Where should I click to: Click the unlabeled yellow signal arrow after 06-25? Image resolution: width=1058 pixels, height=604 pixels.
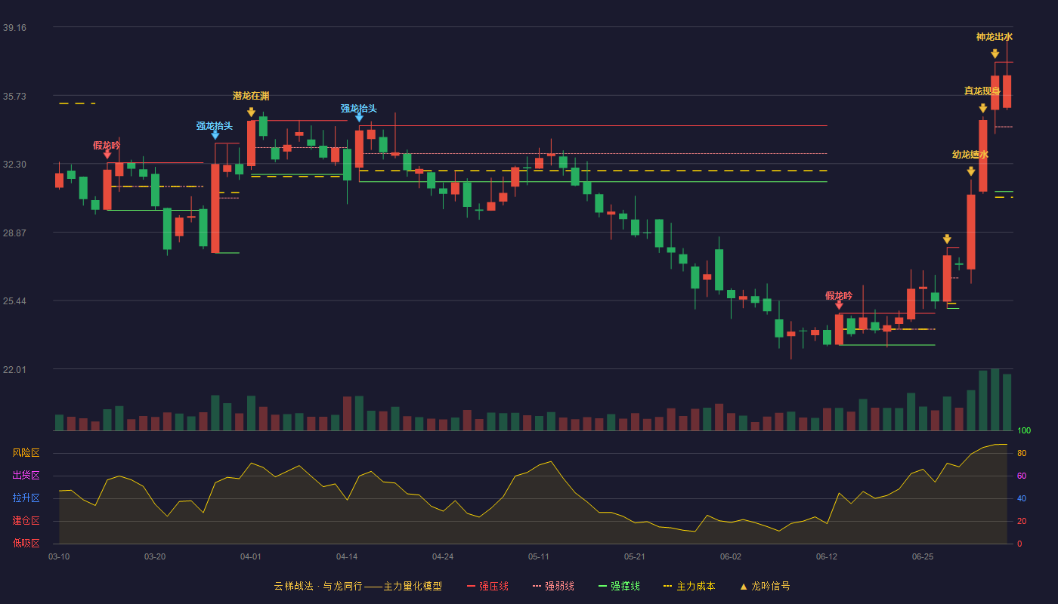(947, 239)
